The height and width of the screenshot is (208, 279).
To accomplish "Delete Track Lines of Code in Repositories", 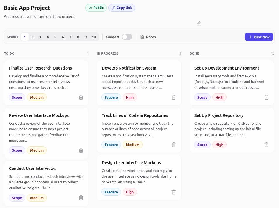I will coord(174,145).
